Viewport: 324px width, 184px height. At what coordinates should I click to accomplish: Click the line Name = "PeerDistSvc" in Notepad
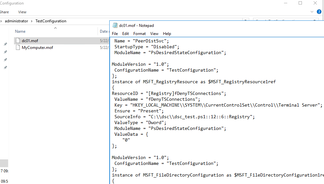(x=142, y=41)
